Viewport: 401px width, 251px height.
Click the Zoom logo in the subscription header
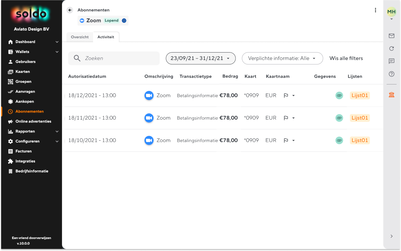pyautogui.click(x=82, y=21)
